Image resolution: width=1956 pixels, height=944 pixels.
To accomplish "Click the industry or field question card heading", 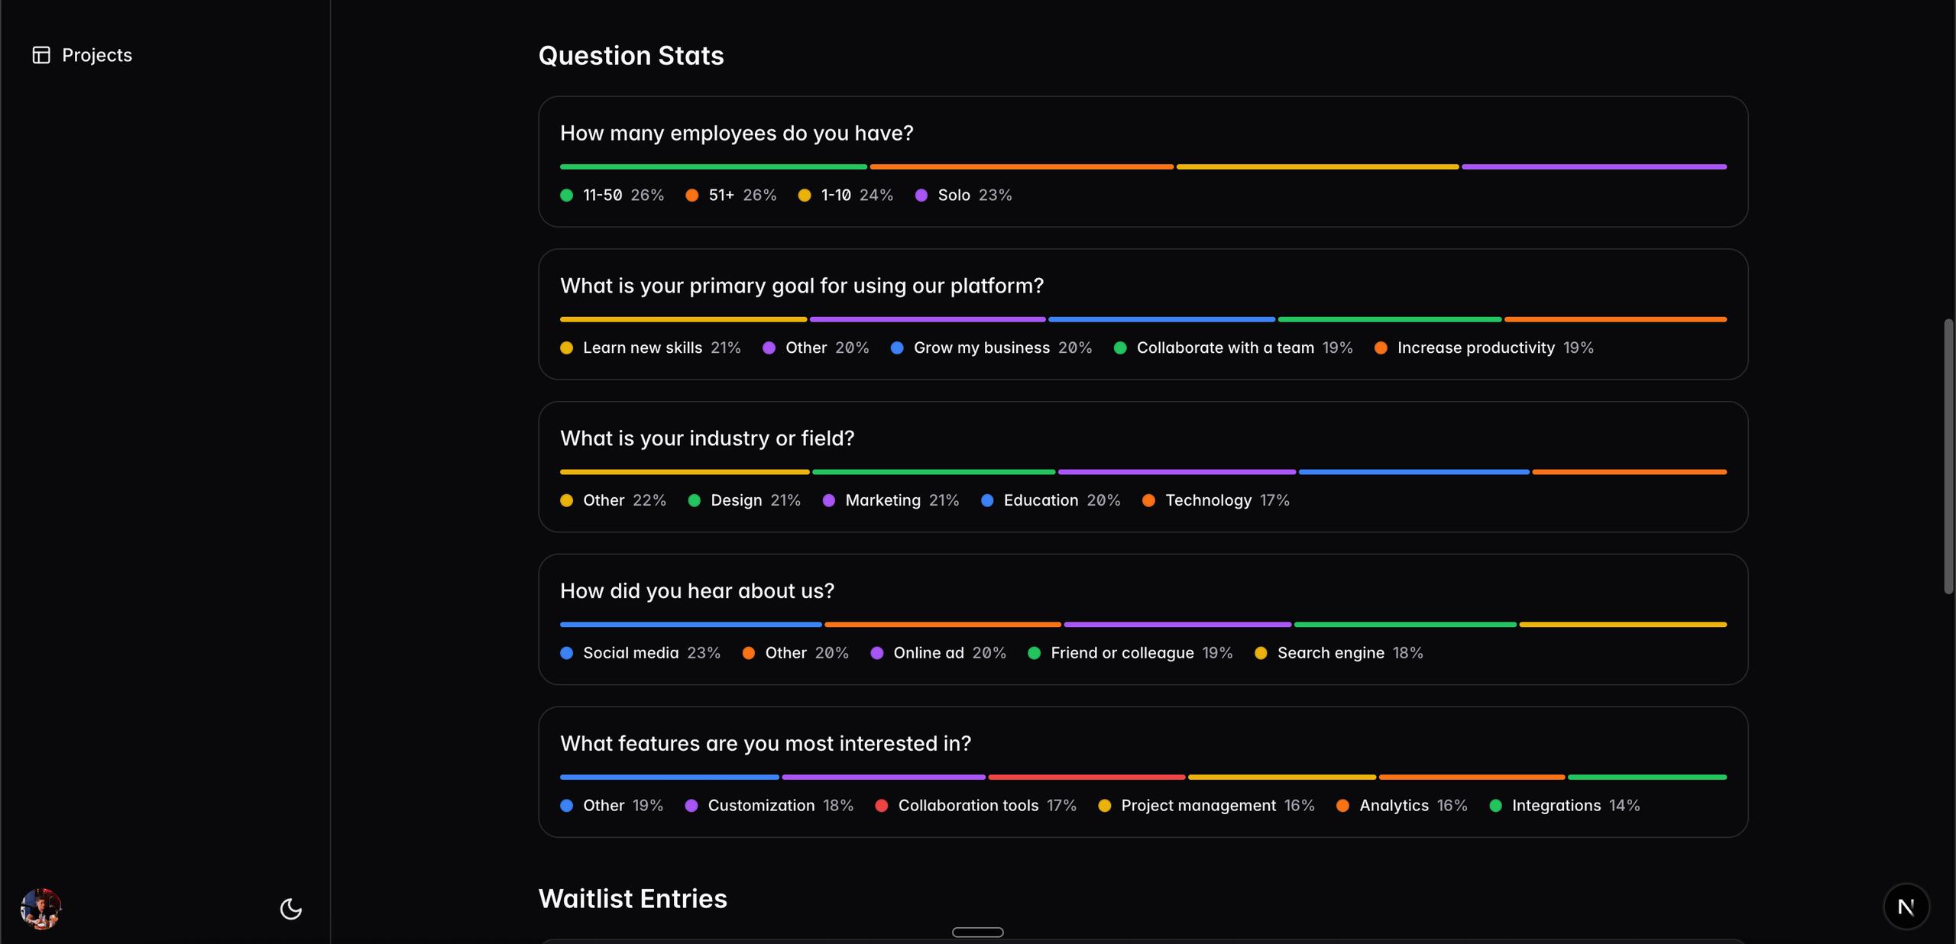I will tap(707, 438).
